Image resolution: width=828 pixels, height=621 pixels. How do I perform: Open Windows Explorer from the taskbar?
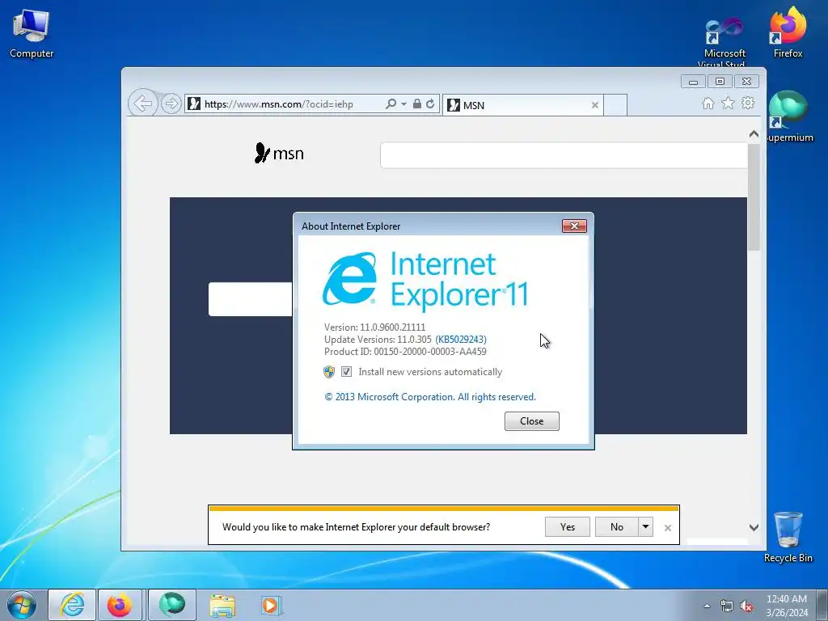(x=222, y=605)
